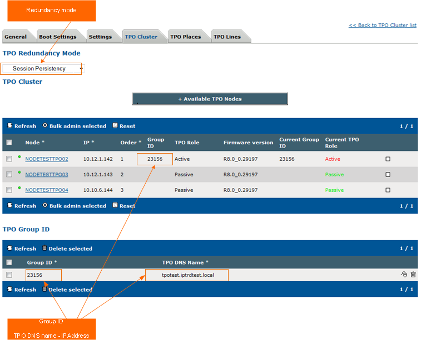Click Firmware version column header
Viewport: 421px width, 340px height.
click(x=249, y=143)
